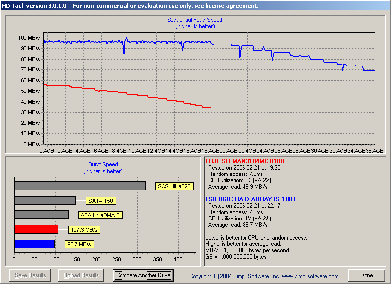Click the SCSI Ultra320 label
The height and width of the screenshot is (284, 391).
174,186
